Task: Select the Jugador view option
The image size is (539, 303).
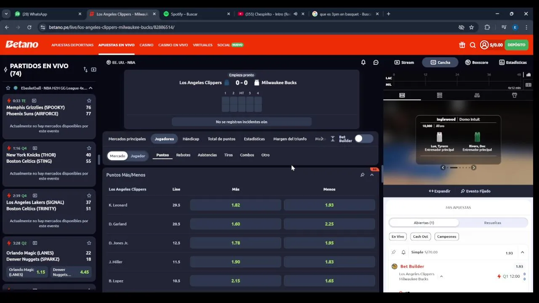Action: (138, 156)
